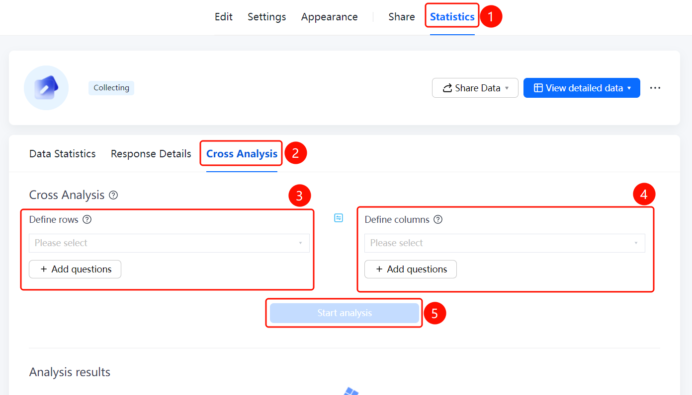Open the Share tab
This screenshot has height=395, width=692.
click(402, 17)
